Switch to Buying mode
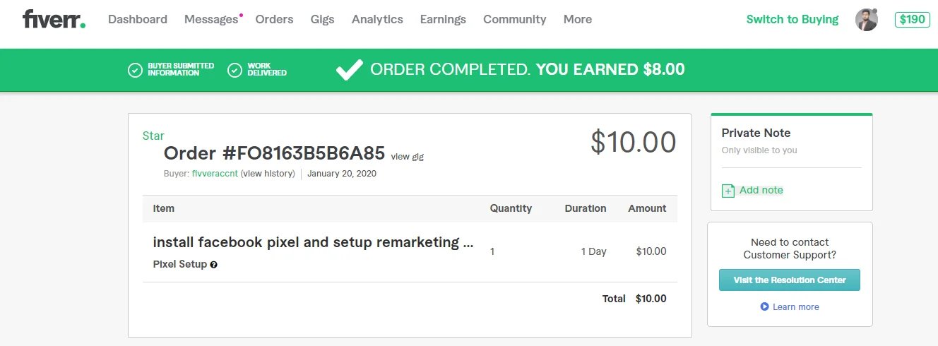Viewport: 938px width, 346px height. [792, 20]
